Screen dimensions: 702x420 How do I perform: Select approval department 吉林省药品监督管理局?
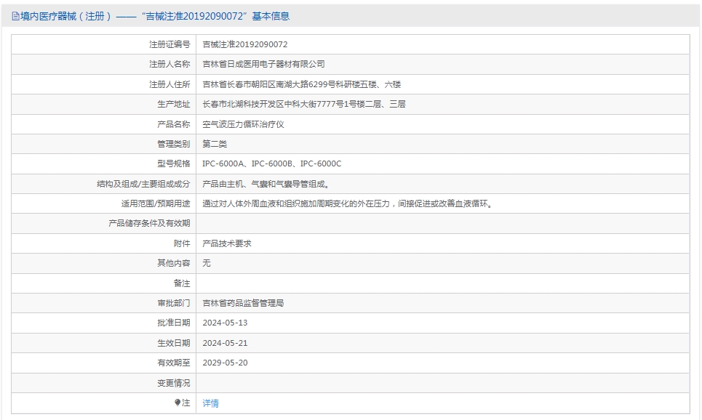(x=243, y=303)
